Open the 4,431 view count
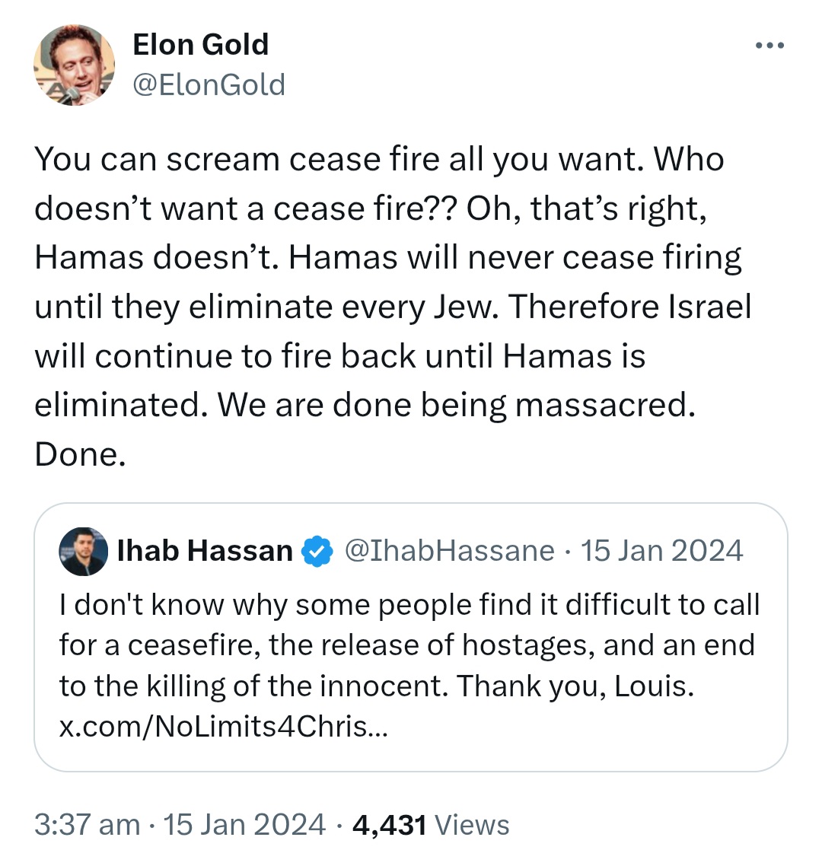 pos(390,825)
